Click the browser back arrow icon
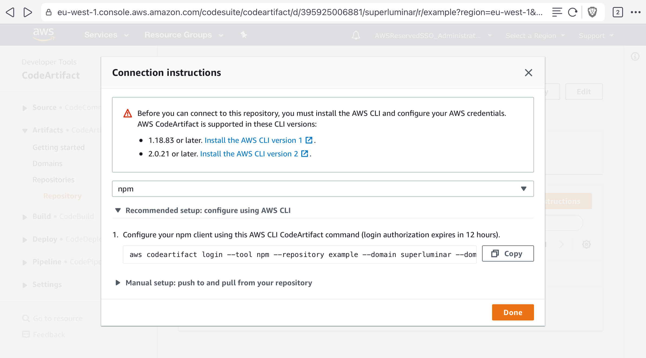Screen dimensions: 646x358 tap(10, 12)
